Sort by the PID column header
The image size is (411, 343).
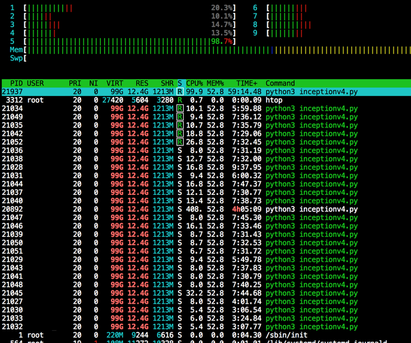coord(16,83)
